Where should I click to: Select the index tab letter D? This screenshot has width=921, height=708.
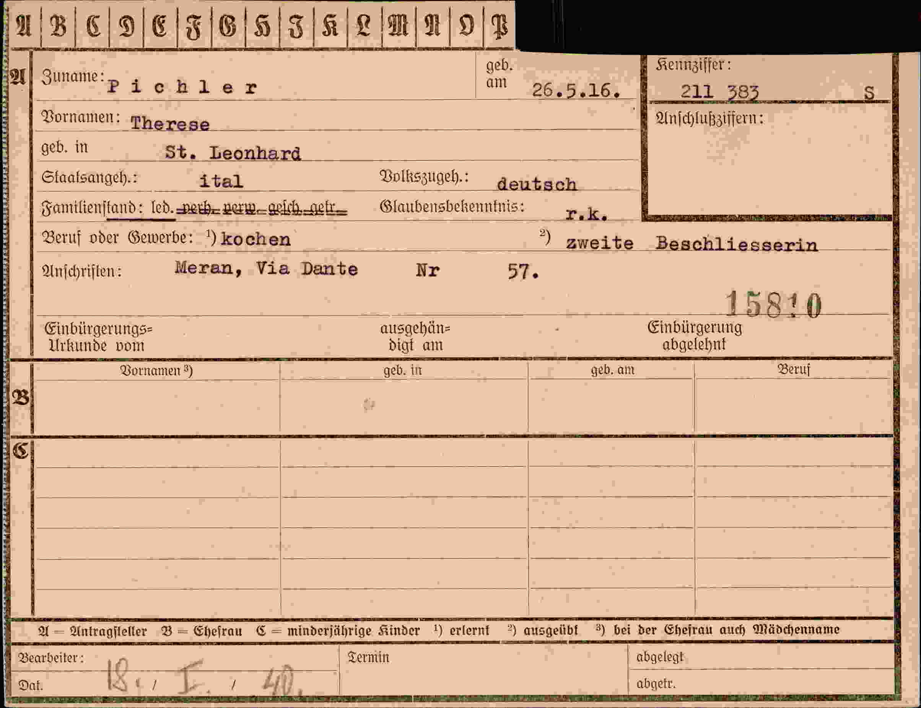(126, 25)
